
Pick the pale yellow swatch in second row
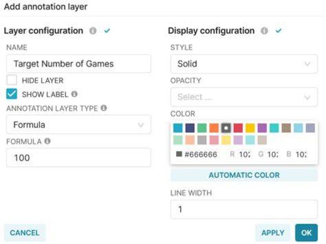pos(226,140)
